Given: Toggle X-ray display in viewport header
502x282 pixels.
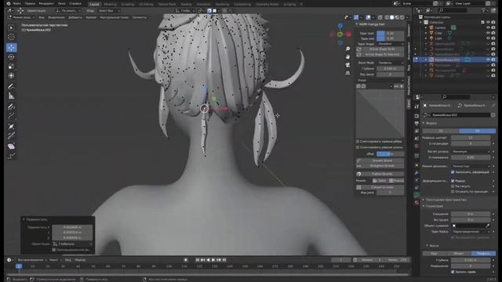Looking at the screenshot, I should tap(380, 17).
